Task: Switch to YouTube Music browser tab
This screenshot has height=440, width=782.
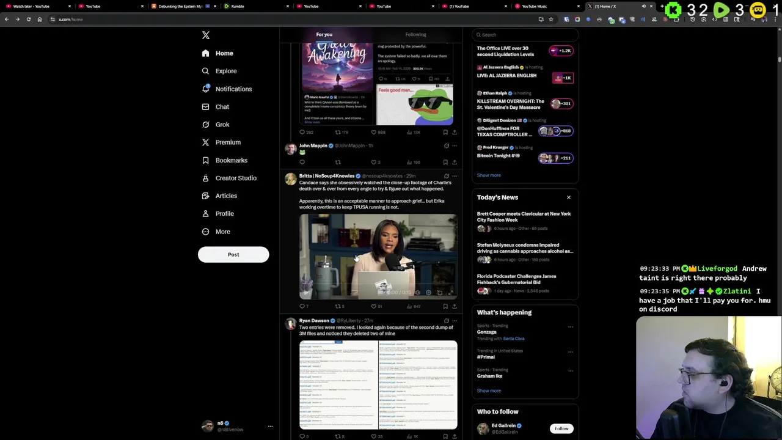Action: point(546,6)
